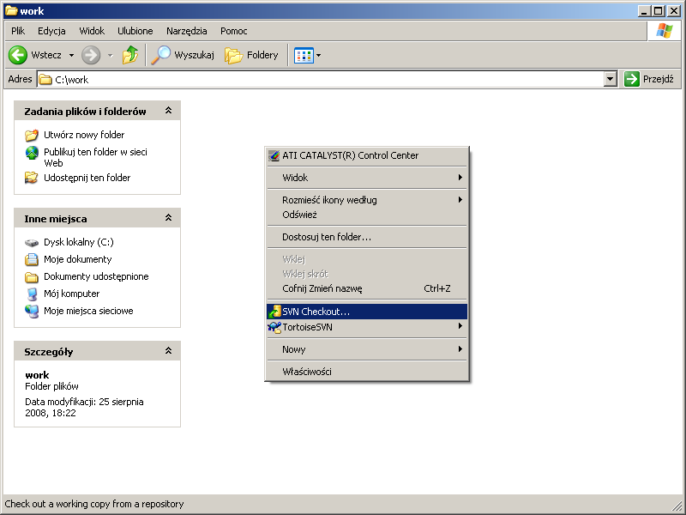The width and height of the screenshot is (686, 515).
Task: Minimize the work window
Action: coord(644,11)
